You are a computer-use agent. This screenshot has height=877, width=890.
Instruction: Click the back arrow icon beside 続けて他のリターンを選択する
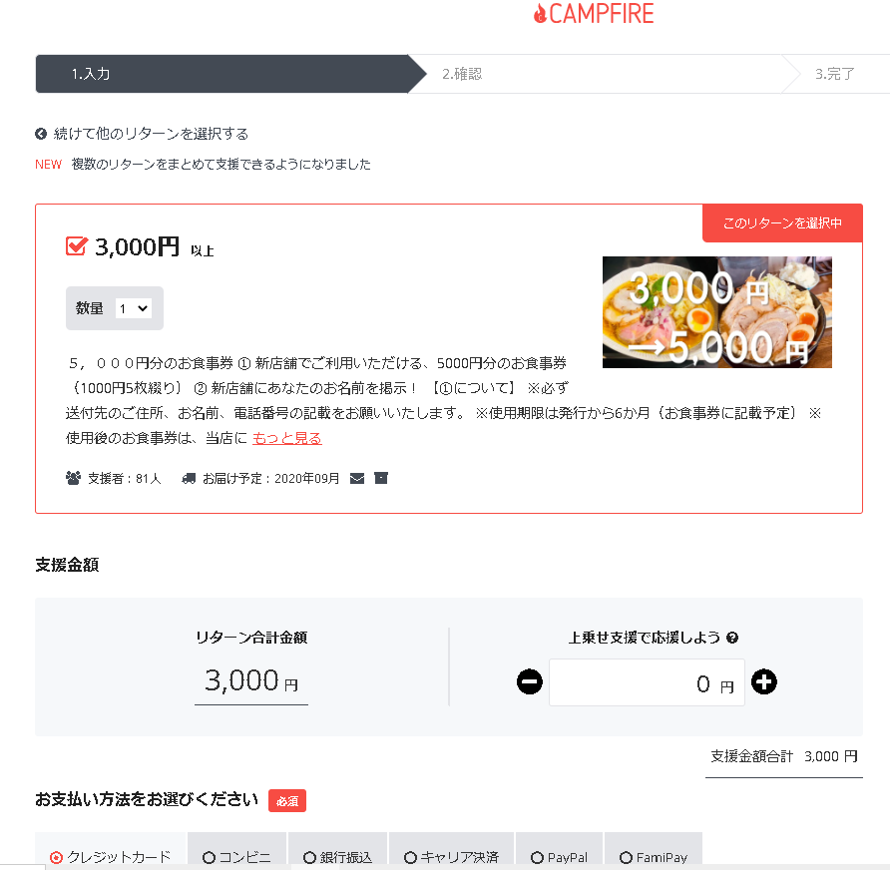[x=41, y=134]
